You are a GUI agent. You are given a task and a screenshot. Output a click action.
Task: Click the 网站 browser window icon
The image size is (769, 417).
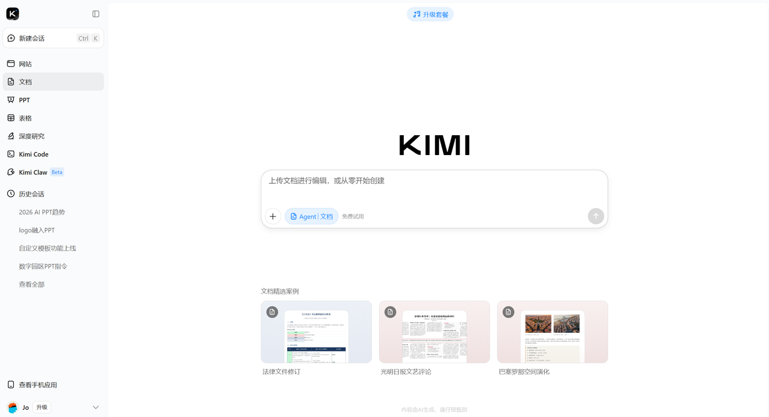(11, 64)
